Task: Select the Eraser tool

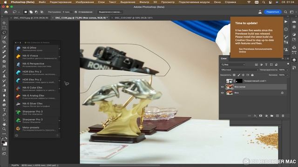Action: tap(4, 85)
